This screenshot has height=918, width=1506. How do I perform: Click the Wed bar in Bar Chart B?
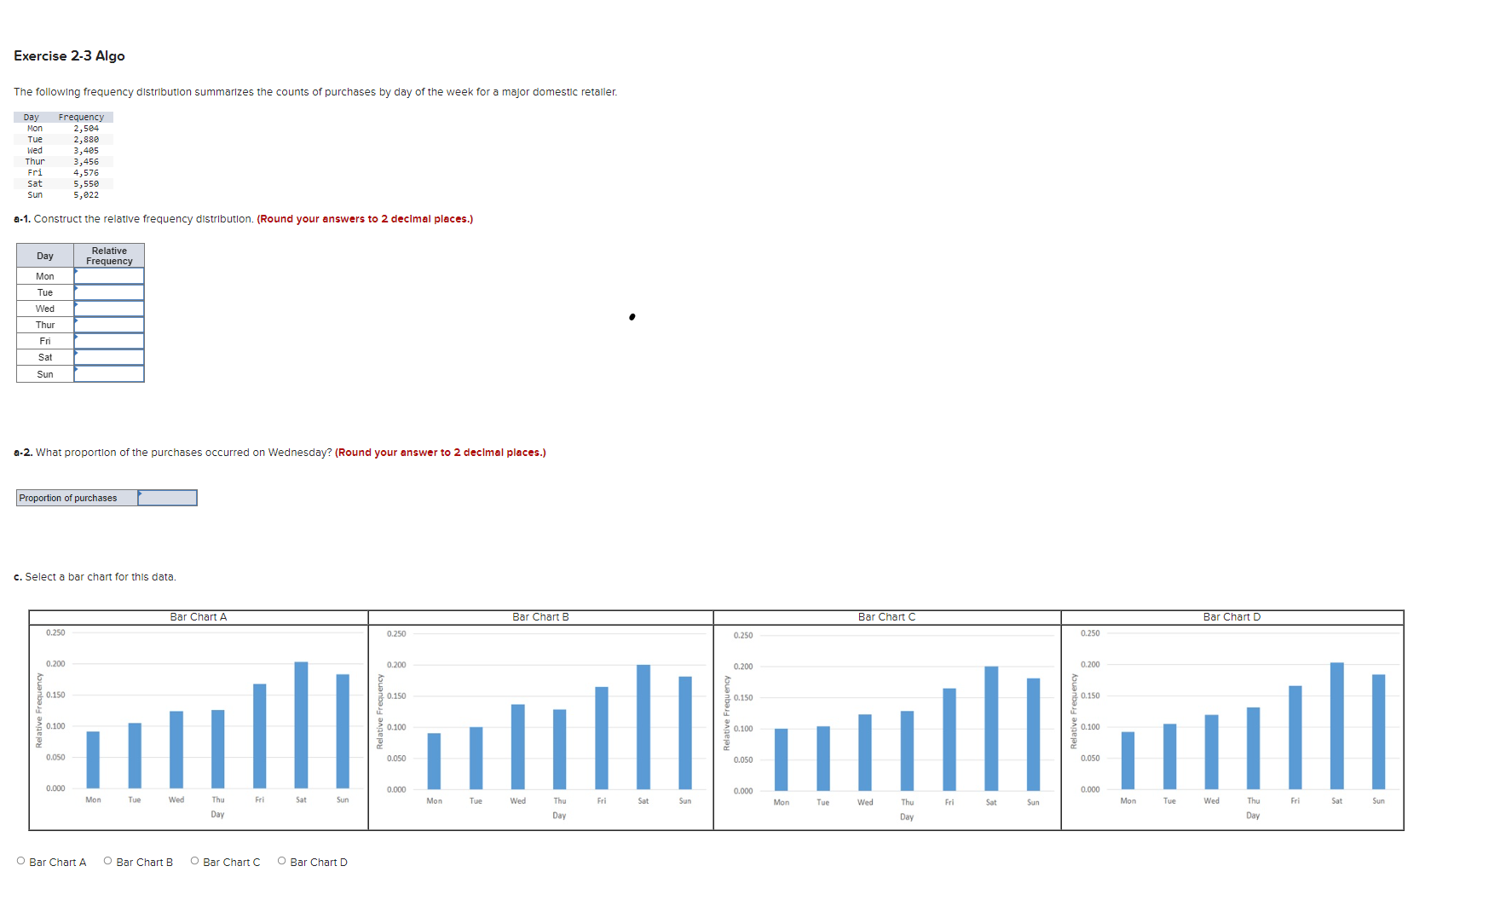pos(518,747)
